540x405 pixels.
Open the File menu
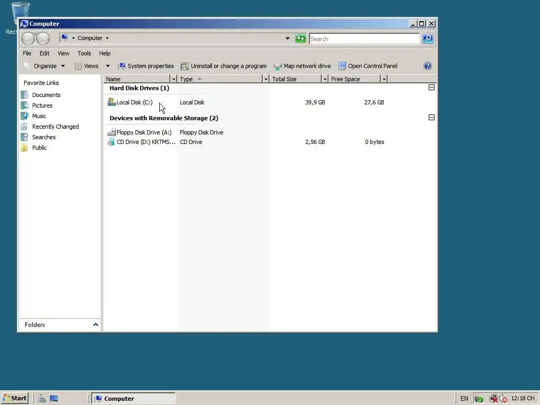tap(27, 53)
